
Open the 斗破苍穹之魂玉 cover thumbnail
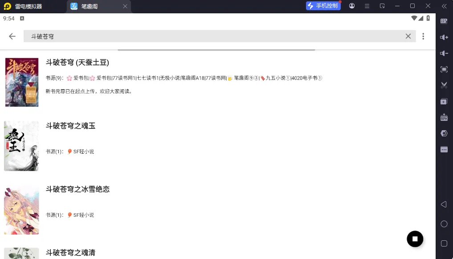tap(21, 146)
